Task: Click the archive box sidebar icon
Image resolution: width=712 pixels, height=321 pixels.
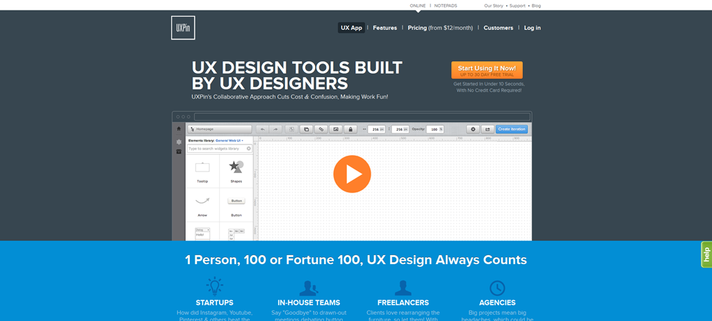Action: 179,151
